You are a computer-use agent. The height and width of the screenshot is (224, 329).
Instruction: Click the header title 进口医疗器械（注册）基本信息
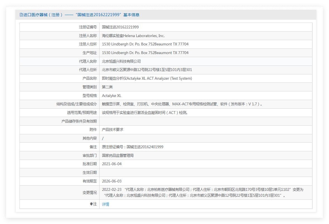pyautogui.click(x=81, y=15)
